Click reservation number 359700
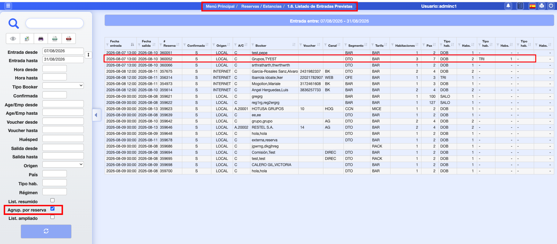This screenshot has width=557, height=244. [x=166, y=171]
